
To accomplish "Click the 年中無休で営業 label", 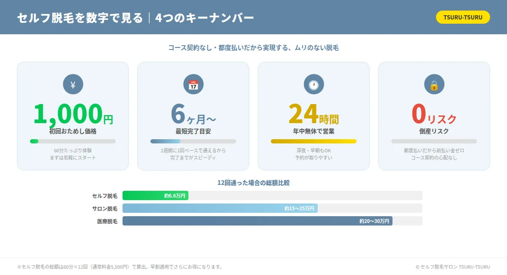I will (313, 131).
